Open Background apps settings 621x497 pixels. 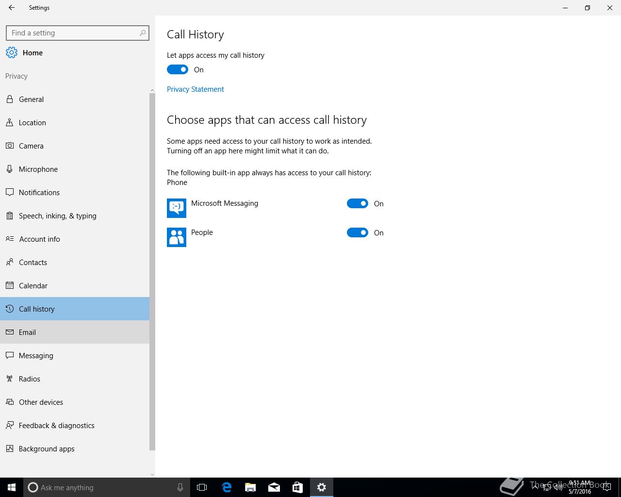[x=75, y=448]
